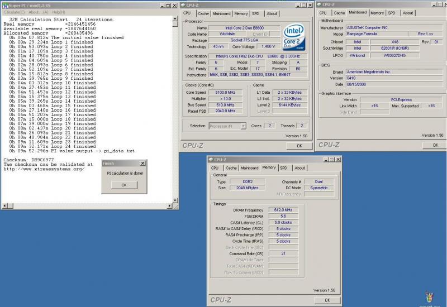Screen dimensions: 447x307
Task: Maximize the Super PI window
Action: (168, 6)
